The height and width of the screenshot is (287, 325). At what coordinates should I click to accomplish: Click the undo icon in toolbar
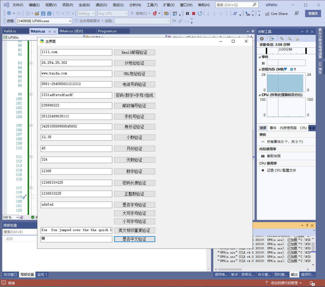58,13
